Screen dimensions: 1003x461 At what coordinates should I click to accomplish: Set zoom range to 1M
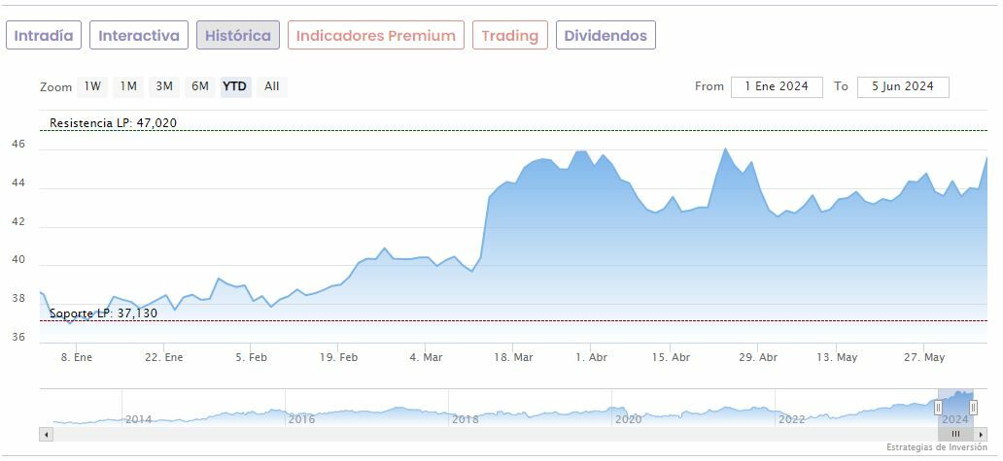click(128, 86)
